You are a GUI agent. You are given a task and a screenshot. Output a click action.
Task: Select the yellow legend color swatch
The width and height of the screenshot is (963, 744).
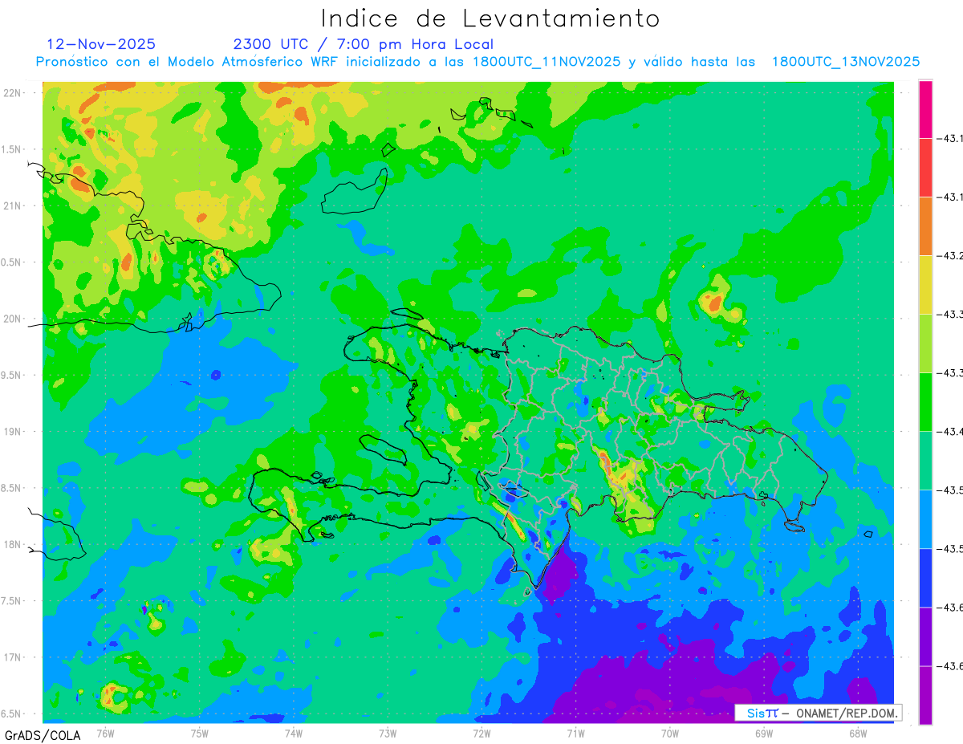click(x=925, y=285)
